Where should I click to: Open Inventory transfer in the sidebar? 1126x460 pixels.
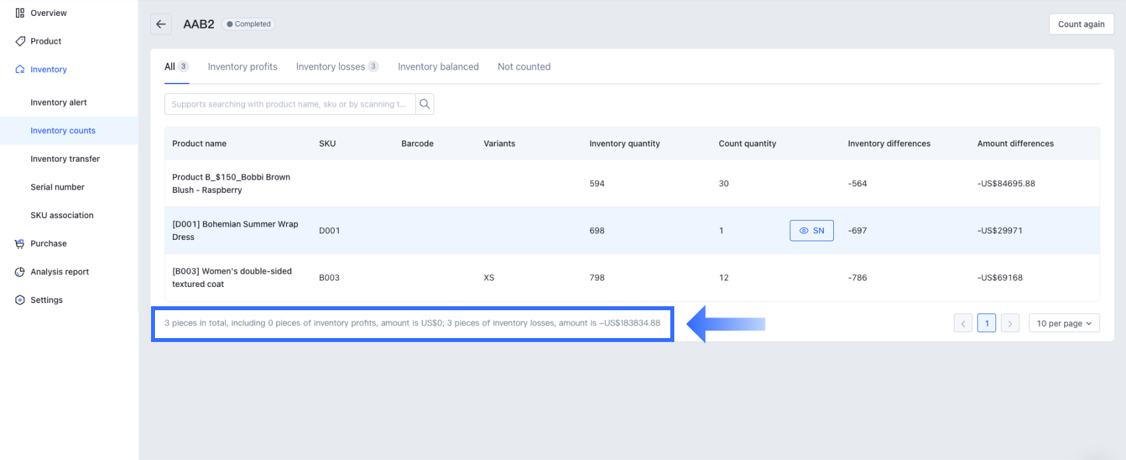tap(65, 159)
